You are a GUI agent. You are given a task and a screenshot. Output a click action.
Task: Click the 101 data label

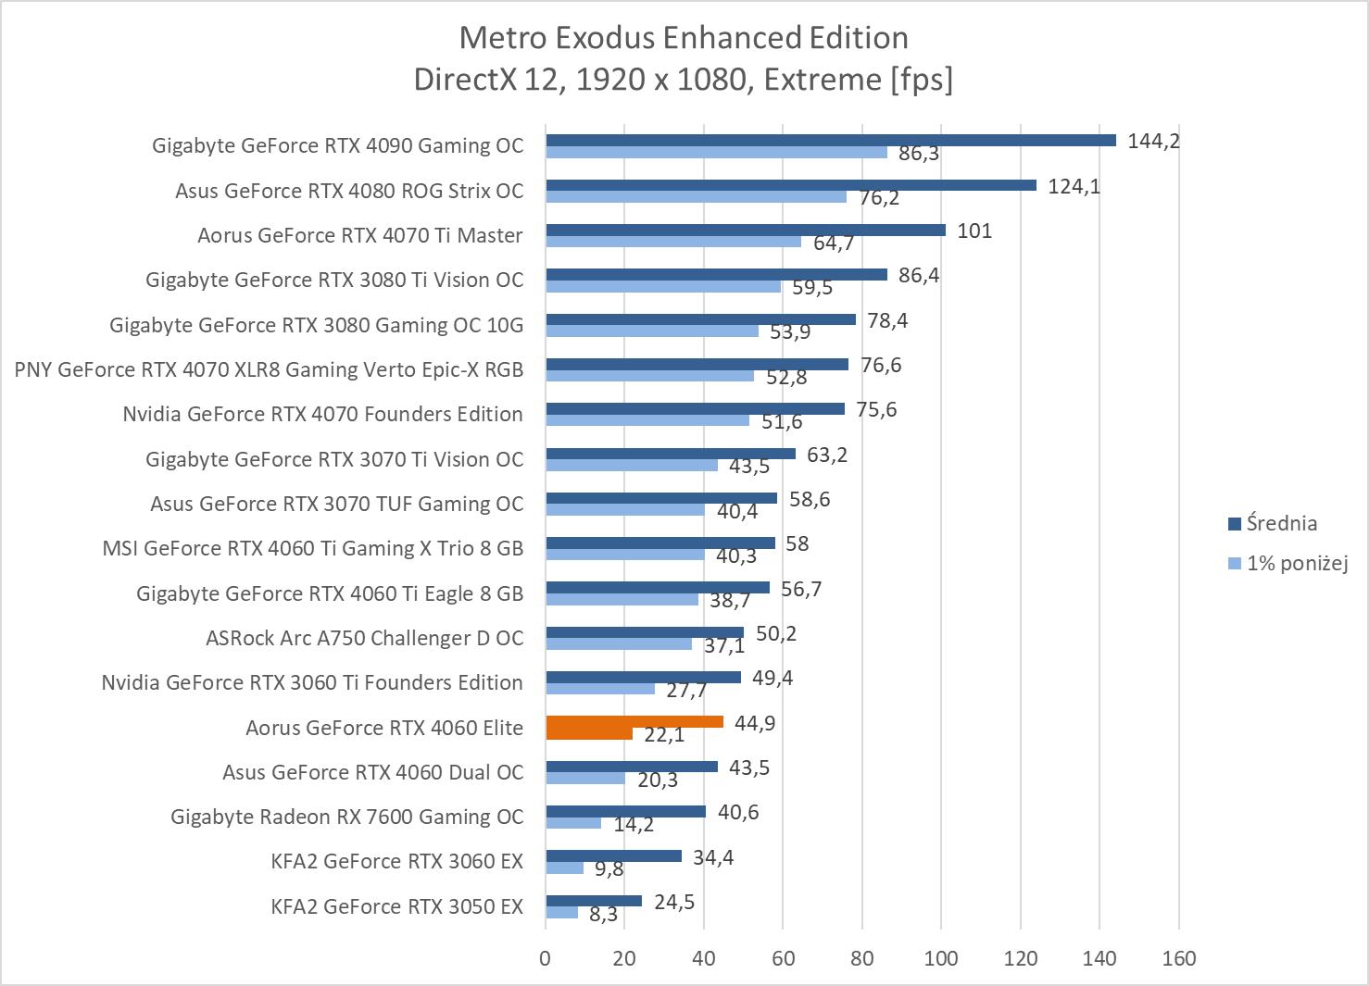974,231
